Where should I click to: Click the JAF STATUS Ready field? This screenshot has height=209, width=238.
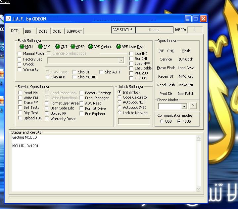click(154, 30)
